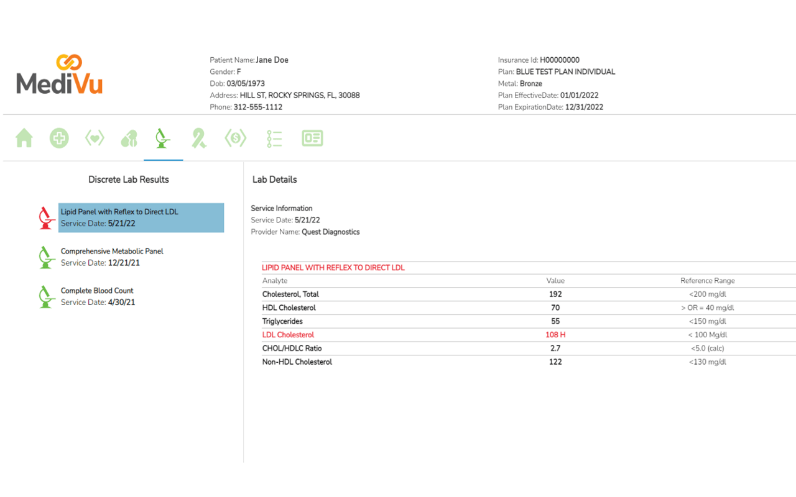This screenshot has height=497, width=796.
Task: Open the medical cross icon tab
Action: (59, 138)
